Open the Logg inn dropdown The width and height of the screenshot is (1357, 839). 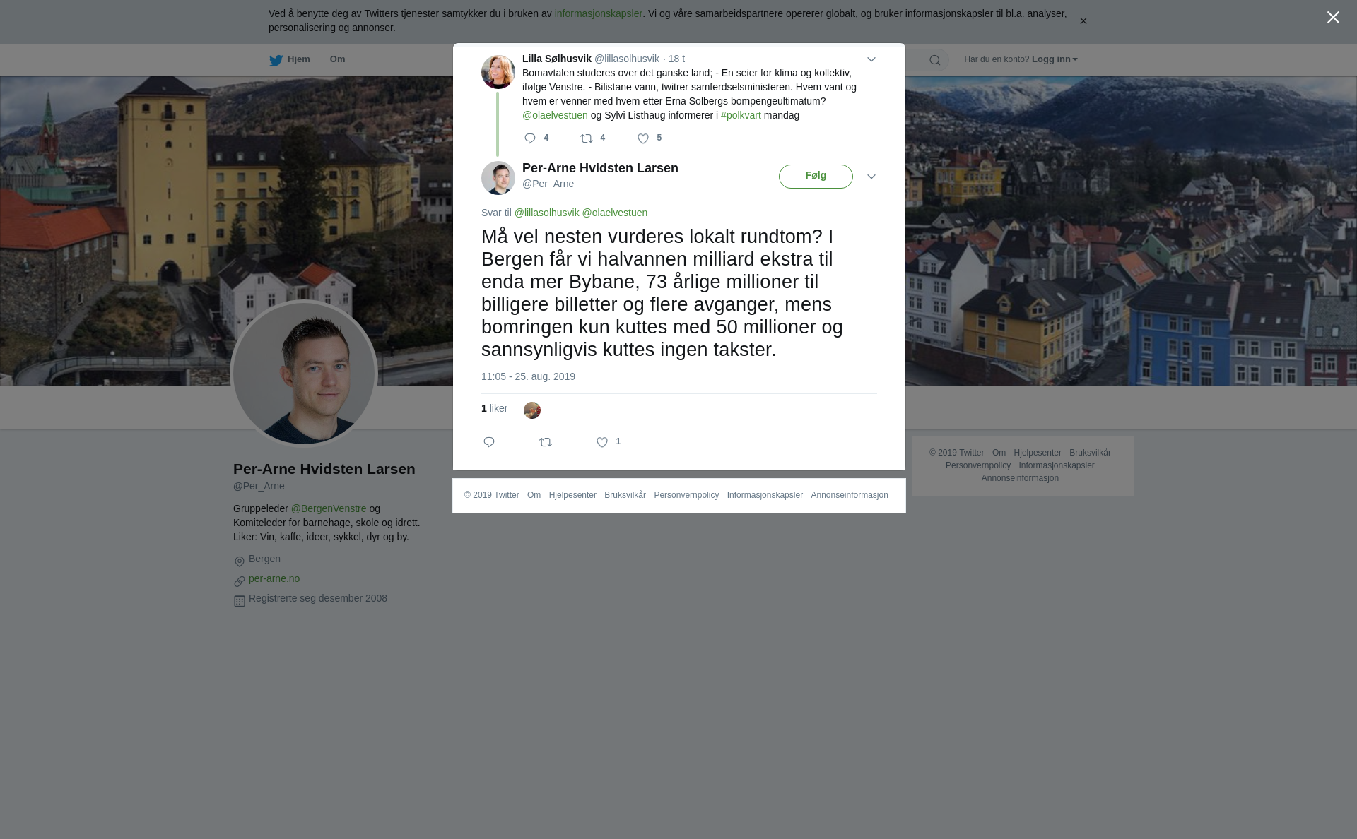click(x=1055, y=59)
